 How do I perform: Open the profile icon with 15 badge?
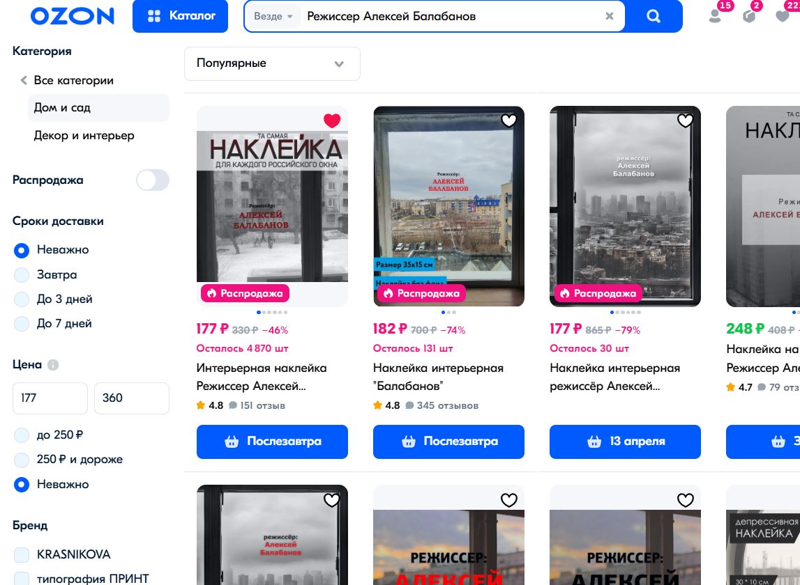pos(716,16)
